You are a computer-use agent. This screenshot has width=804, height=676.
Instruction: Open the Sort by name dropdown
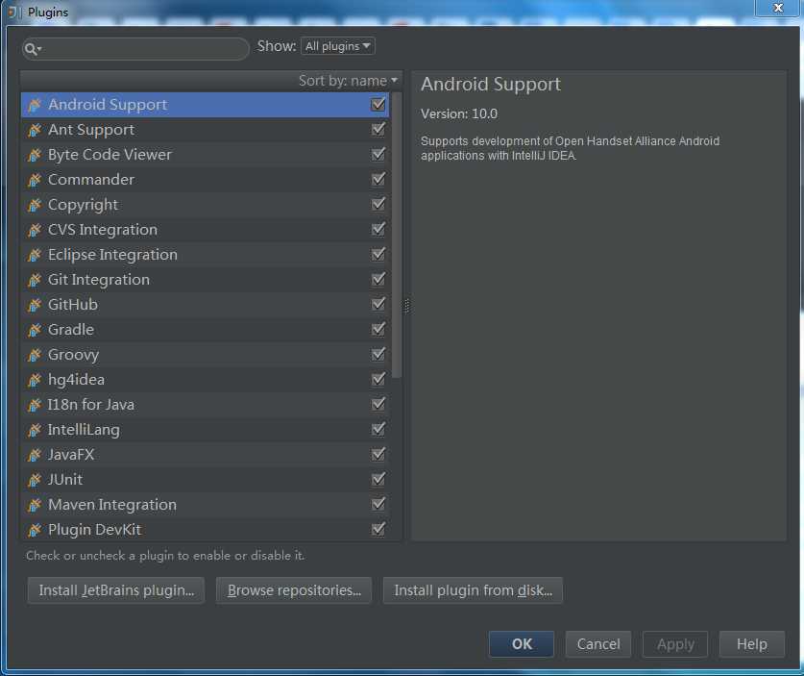(348, 81)
